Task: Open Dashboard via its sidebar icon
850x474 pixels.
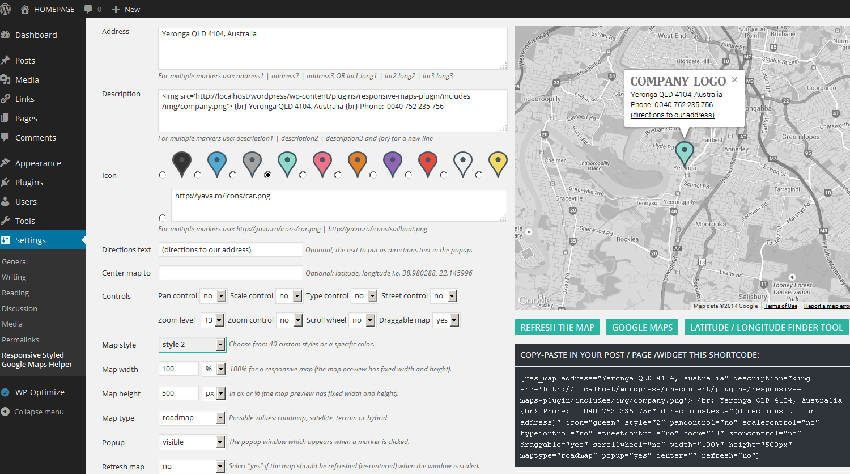Action: click(x=6, y=35)
